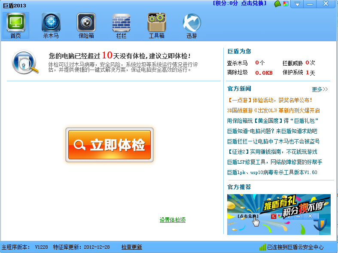Start scan with 立即体检 button
Screen dimensions: 338x253
[x=110, y=145]
